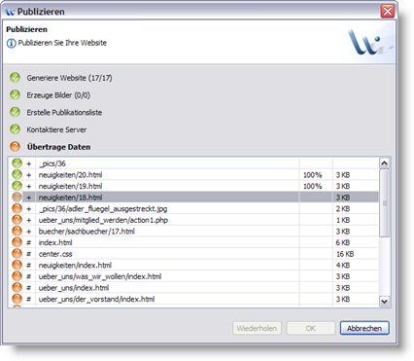Click the 100% progress value of neuigkeiten/19.html
414x361 pixels.
pos(313,186)
